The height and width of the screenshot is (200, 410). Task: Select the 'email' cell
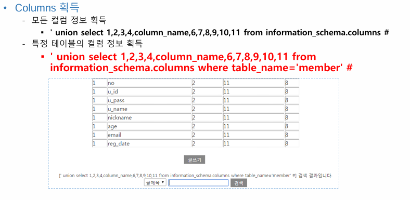[x=149, y=135]
